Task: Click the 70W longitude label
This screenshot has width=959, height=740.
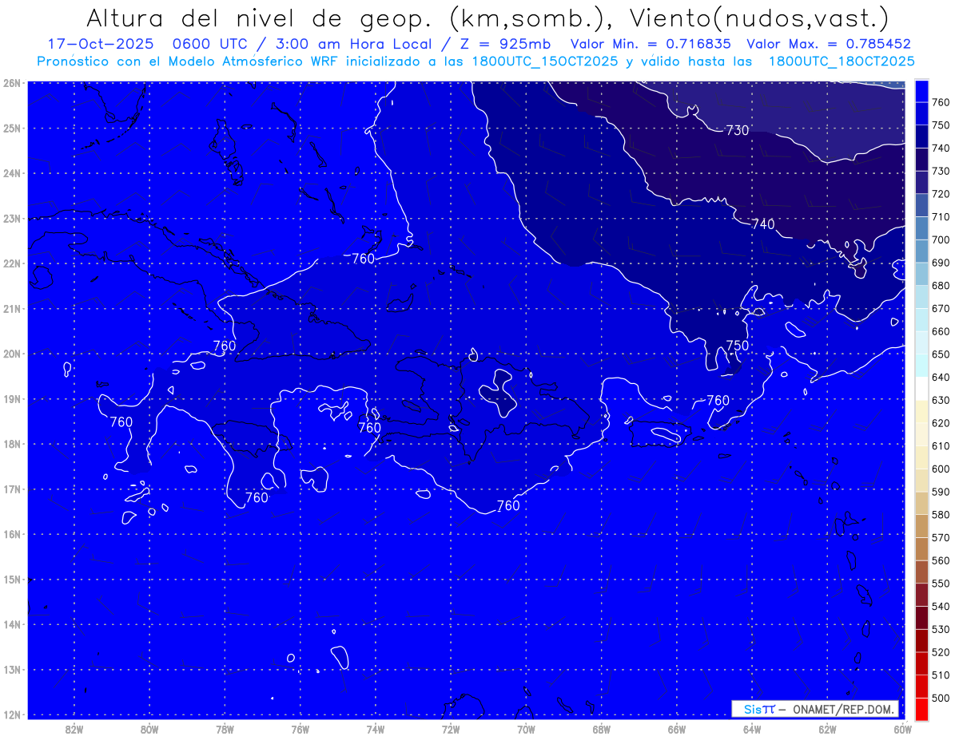Action: tap(526, 729)
